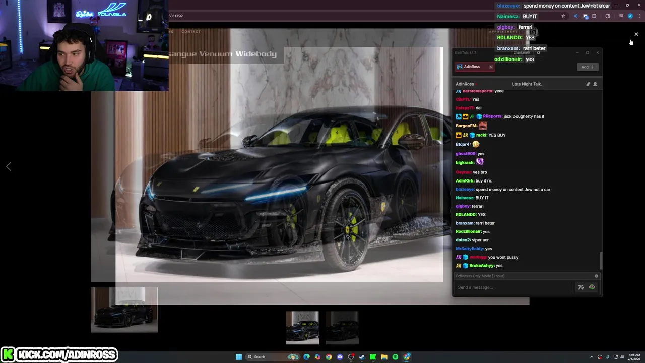Open the 7TV emote picker in KickTalk
The width and height of the screenshot is (645, 363).
[581, 287]
